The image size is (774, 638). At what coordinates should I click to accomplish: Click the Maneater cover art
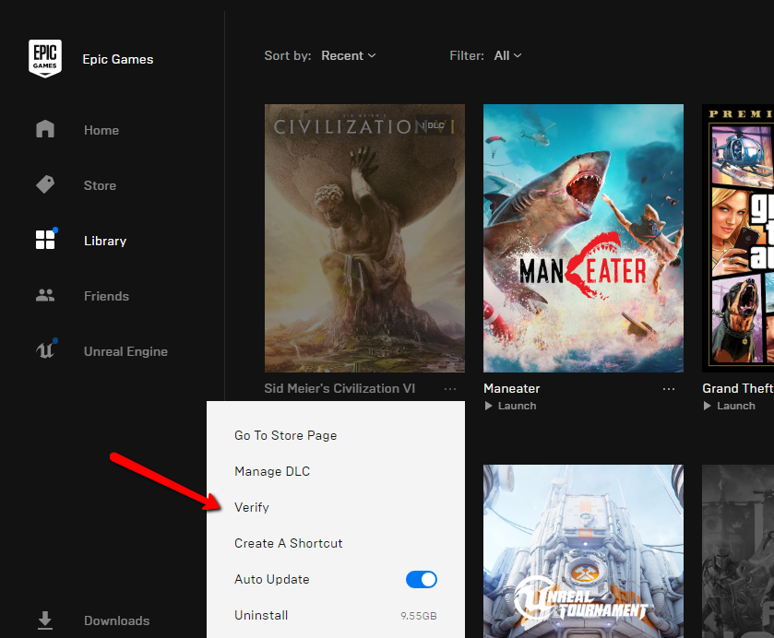tap(583, 238)
